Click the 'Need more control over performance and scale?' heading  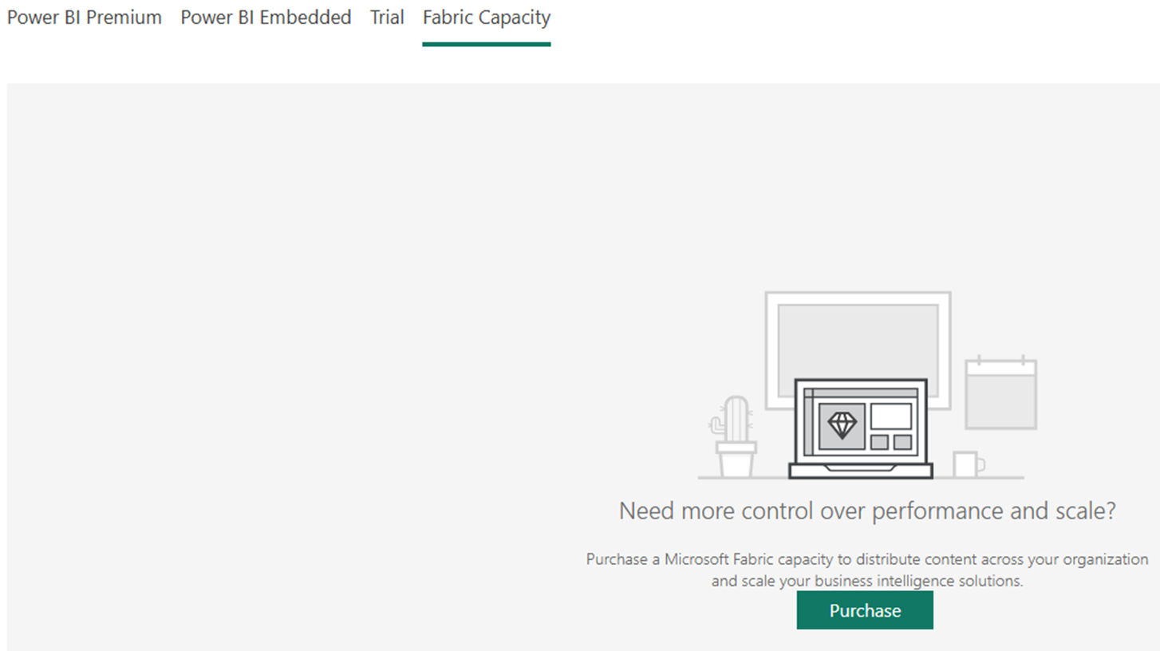coord(867,511)
